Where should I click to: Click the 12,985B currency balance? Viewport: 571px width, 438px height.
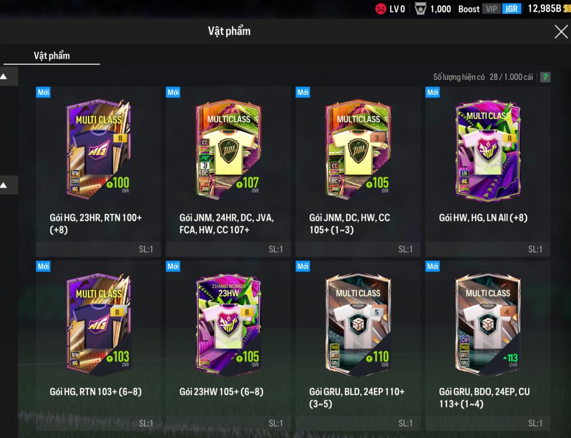click(x=545, y=9)
